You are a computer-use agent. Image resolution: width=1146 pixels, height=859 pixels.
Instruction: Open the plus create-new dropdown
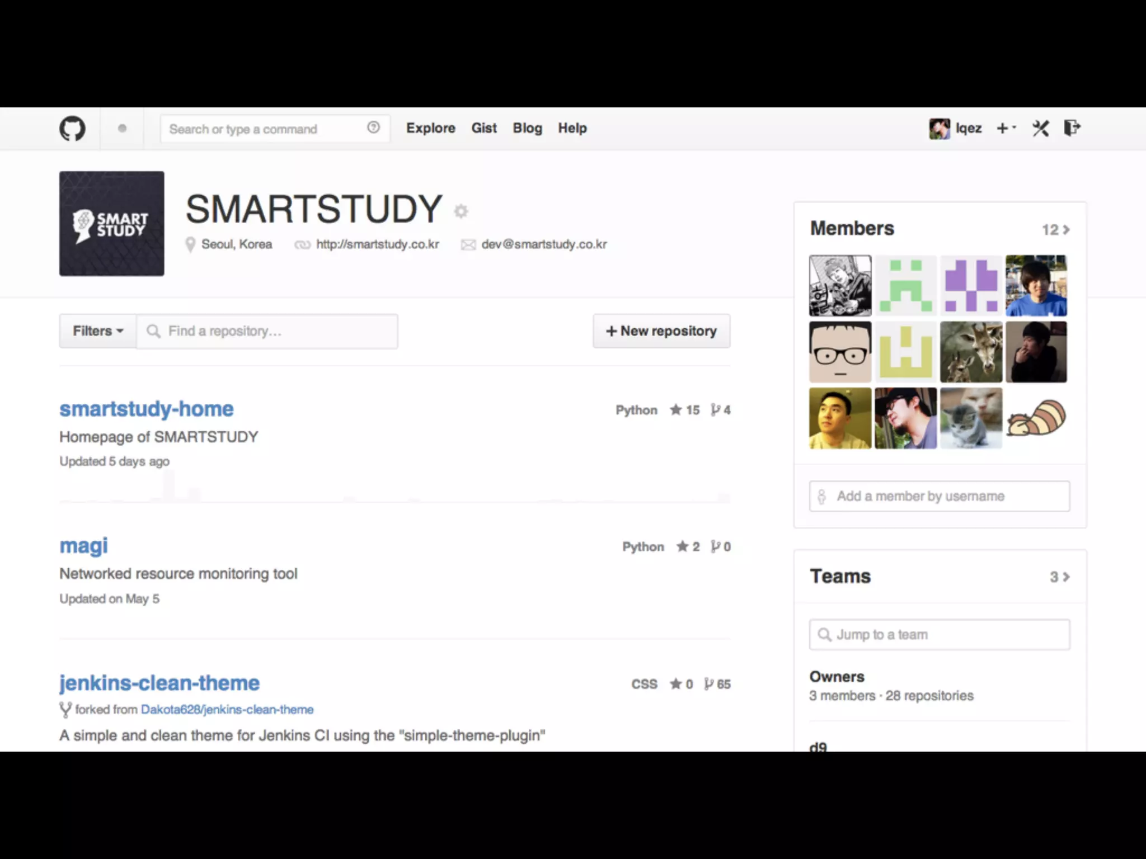point(1006,129)
